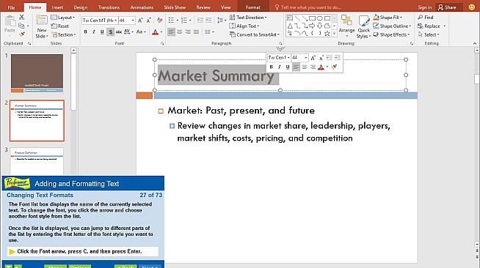This screenshot has height=268, width=480.
Task: Switch to the Format tab
Action: [x=253, y=7]
